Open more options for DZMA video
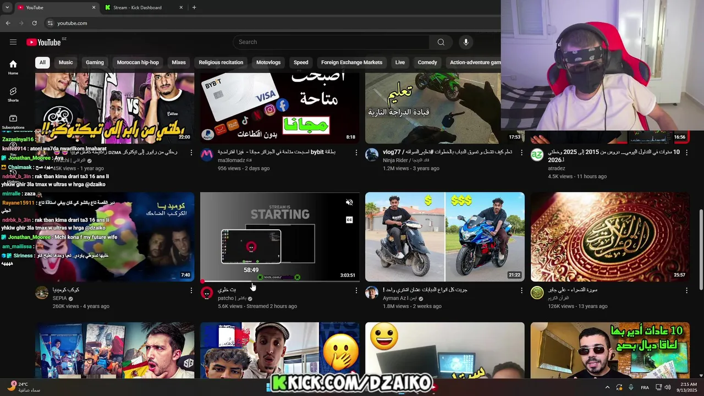The image size is (704, 396). [191, 152]
